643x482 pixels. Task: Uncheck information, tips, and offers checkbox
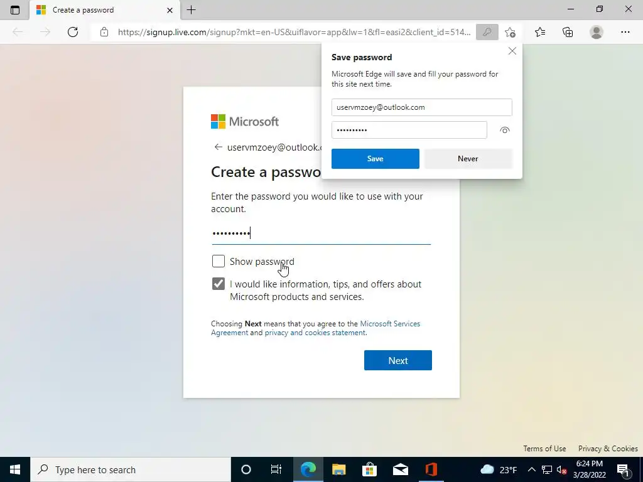(218, 284)
